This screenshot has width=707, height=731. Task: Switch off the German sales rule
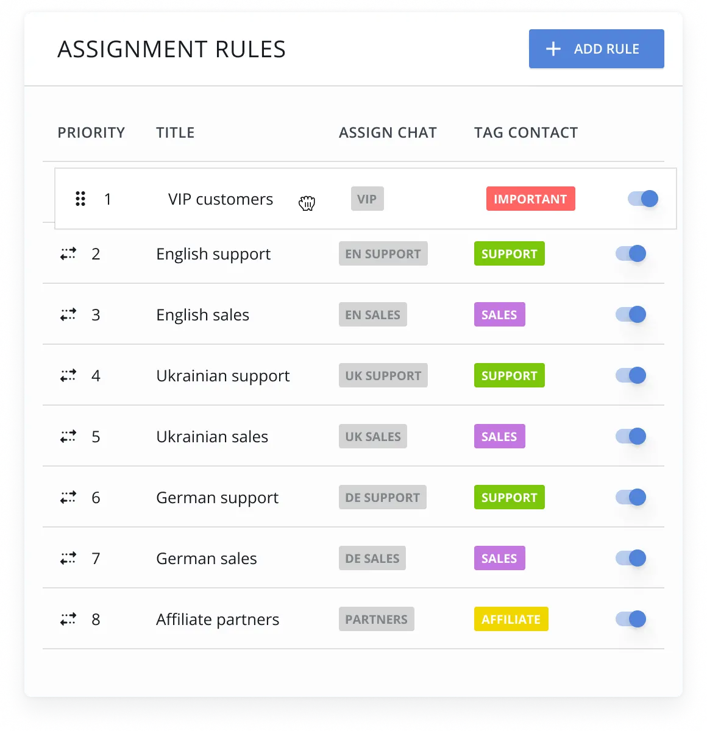tap(631, 558)
